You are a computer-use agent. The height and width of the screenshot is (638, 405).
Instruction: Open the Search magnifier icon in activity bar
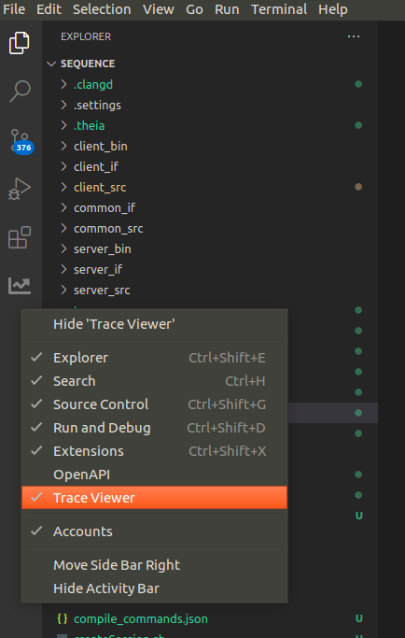20,92
